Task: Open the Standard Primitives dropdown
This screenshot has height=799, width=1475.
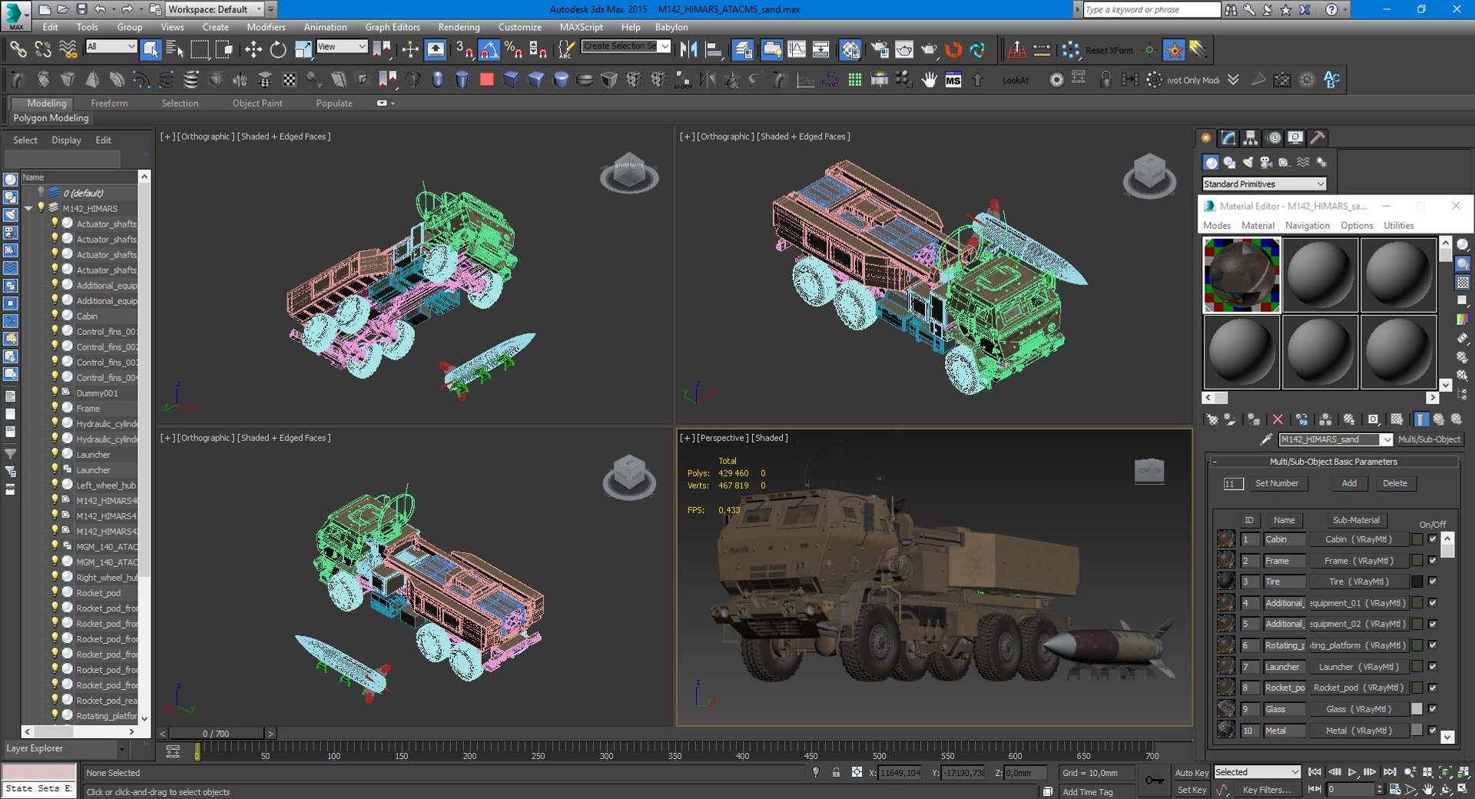Action: point(1264,184)
